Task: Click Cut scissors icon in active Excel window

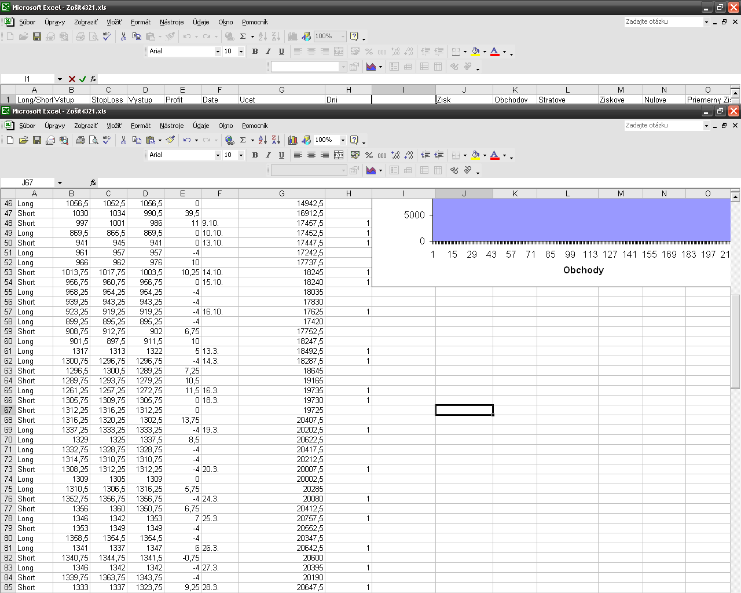Action: pos(123,140)
